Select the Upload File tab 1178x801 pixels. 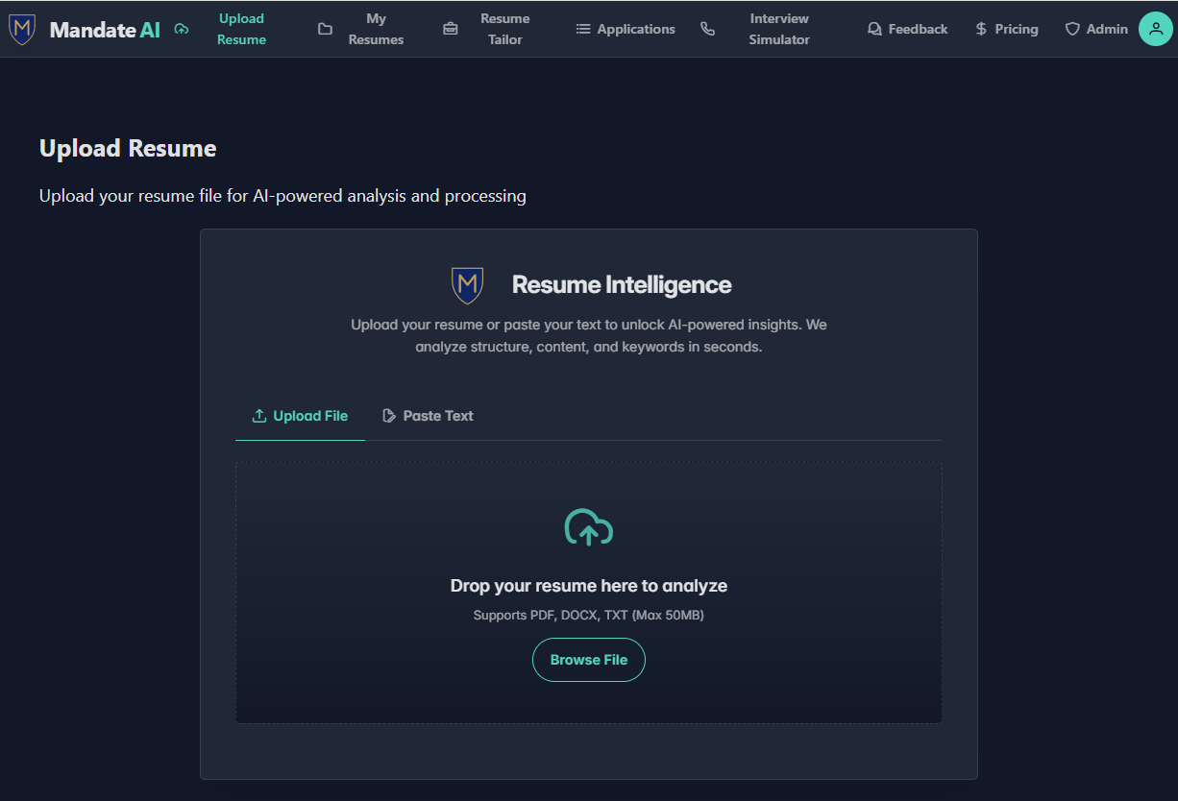click(x=300, y=415)
